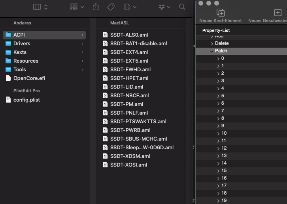Screen dimensions: 287x204
Task: Expand Patch item 6
Action: pyautogui.click(x=218, y=103)
